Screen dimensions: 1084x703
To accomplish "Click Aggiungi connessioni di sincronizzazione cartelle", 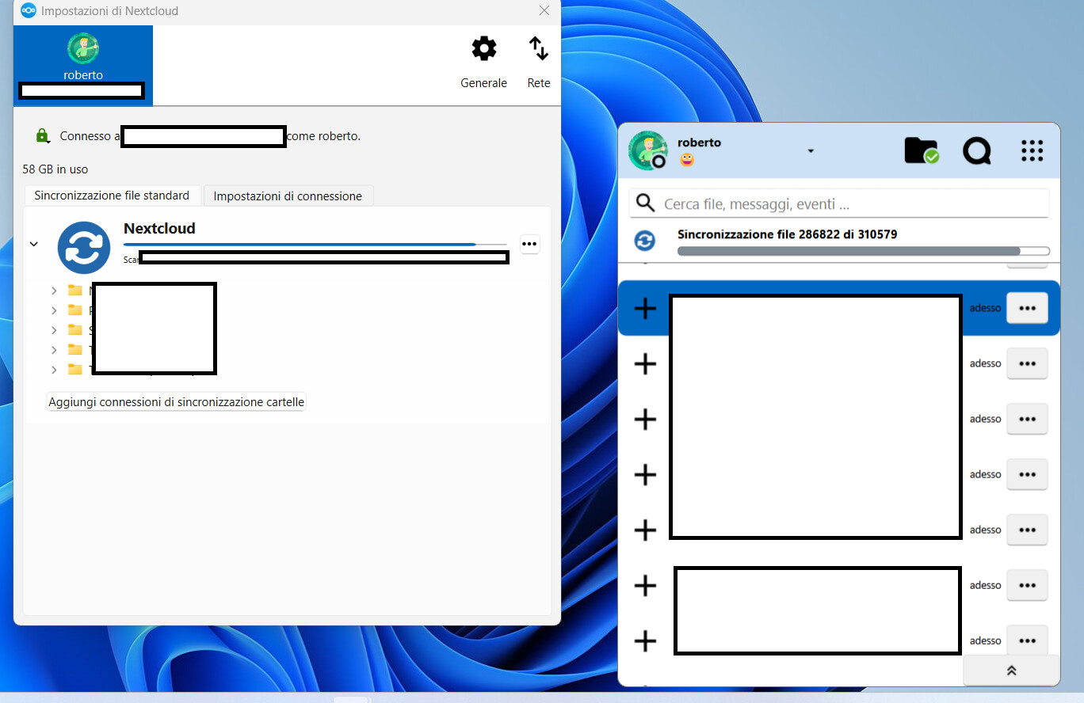I will [x=176, y=402].
